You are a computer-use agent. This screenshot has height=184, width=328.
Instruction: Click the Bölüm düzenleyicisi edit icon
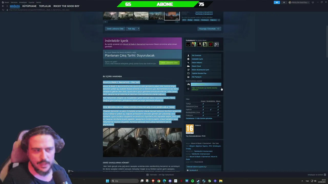click(x=188, y=70)
